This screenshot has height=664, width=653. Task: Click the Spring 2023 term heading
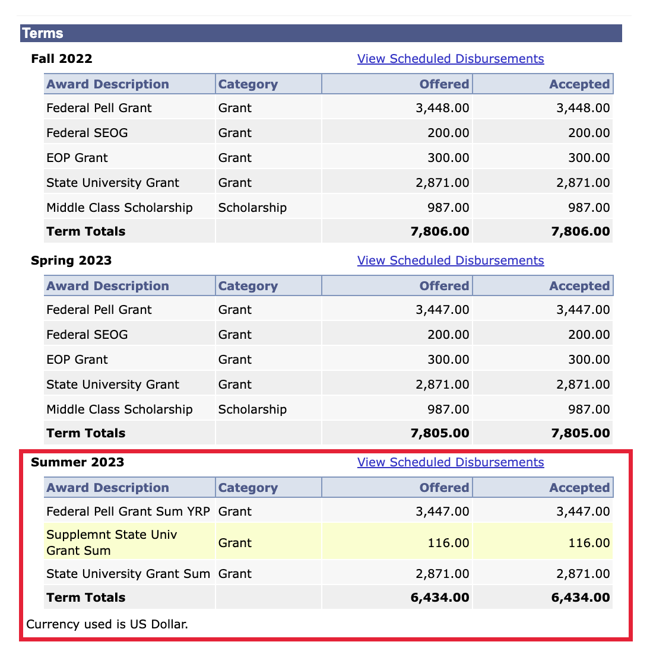click(x=71, y=260)
